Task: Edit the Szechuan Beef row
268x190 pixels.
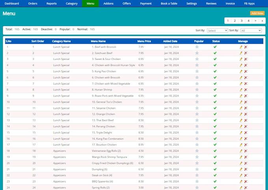Action: (x=241, y=53)
